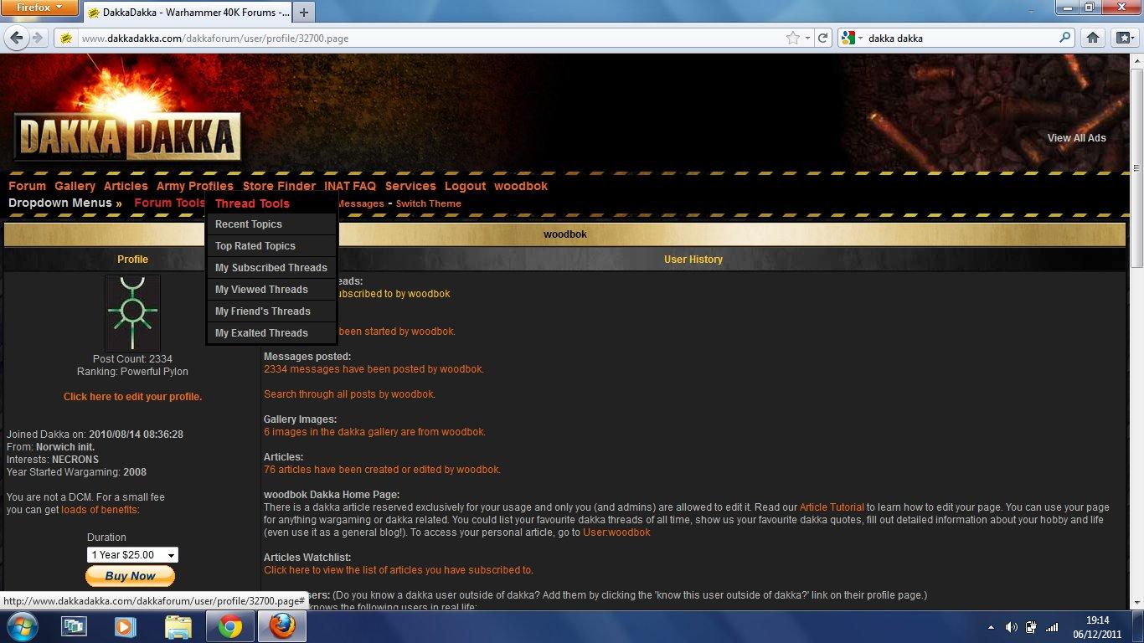Click the dakka dakka search field

click(x=960, y=38)
